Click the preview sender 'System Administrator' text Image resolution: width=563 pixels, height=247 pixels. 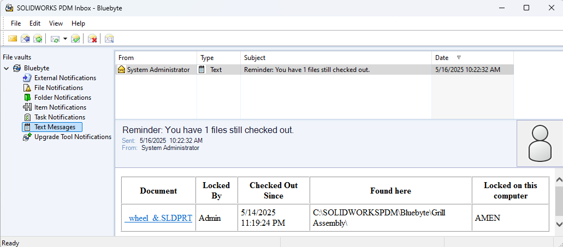tap(170, 148)
